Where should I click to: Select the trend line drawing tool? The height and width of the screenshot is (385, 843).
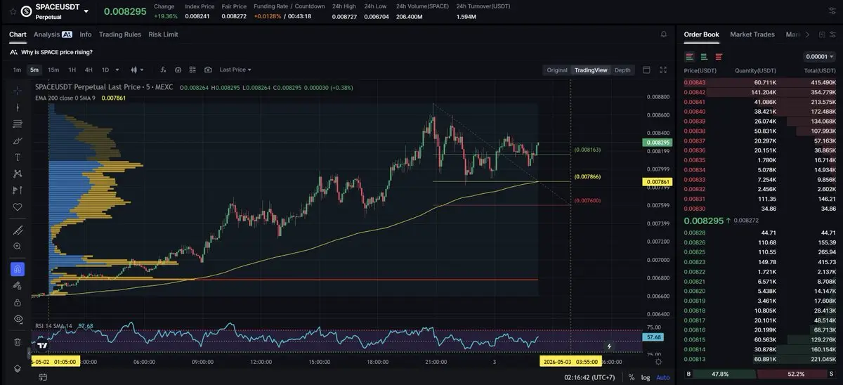[x=18, y=107]
